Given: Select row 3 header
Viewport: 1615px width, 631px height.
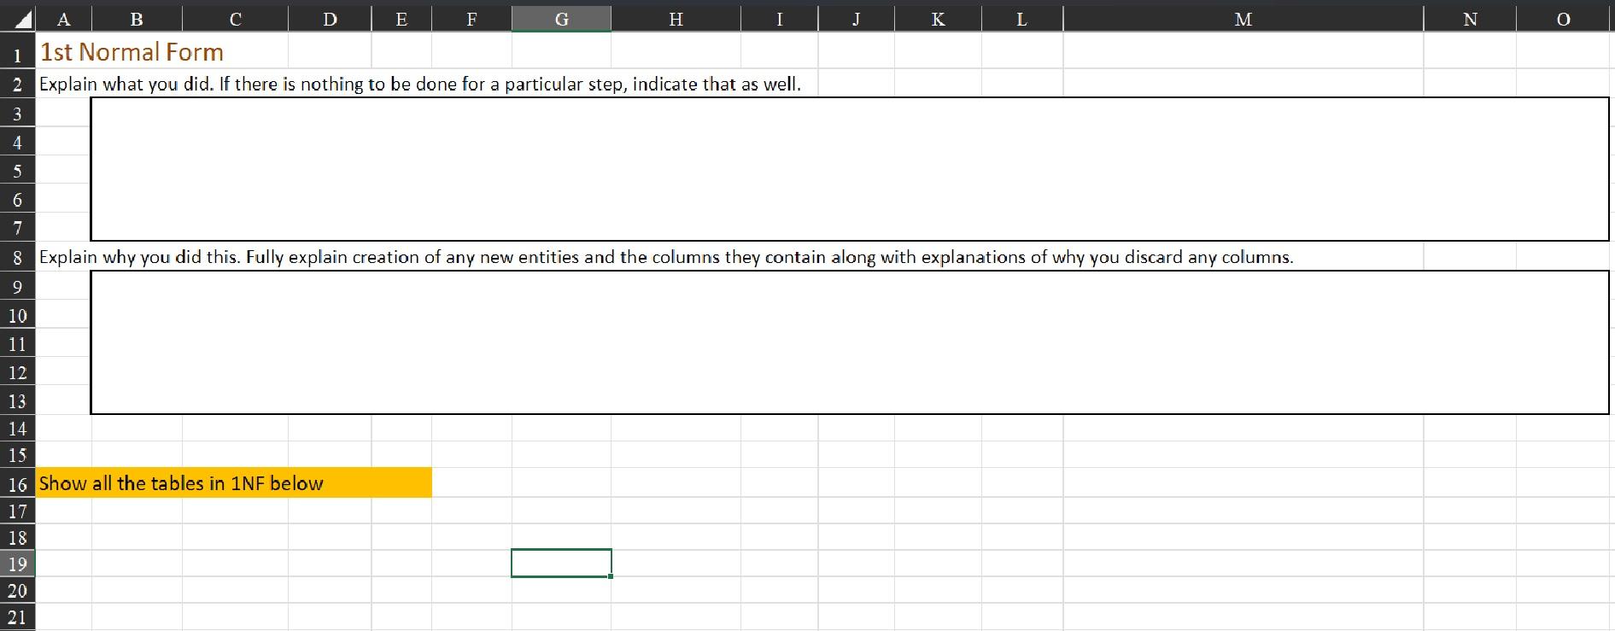Looking at the screenshot, I should [17, 113].
